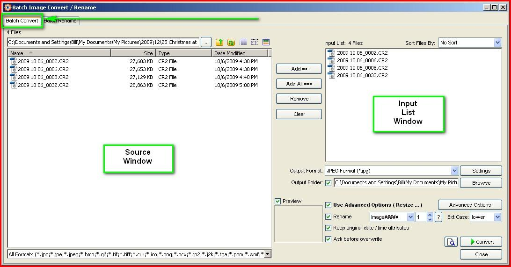This screenshot has height=267, width=511.
Task: Click the refresh folder icon
Action: 231,42
